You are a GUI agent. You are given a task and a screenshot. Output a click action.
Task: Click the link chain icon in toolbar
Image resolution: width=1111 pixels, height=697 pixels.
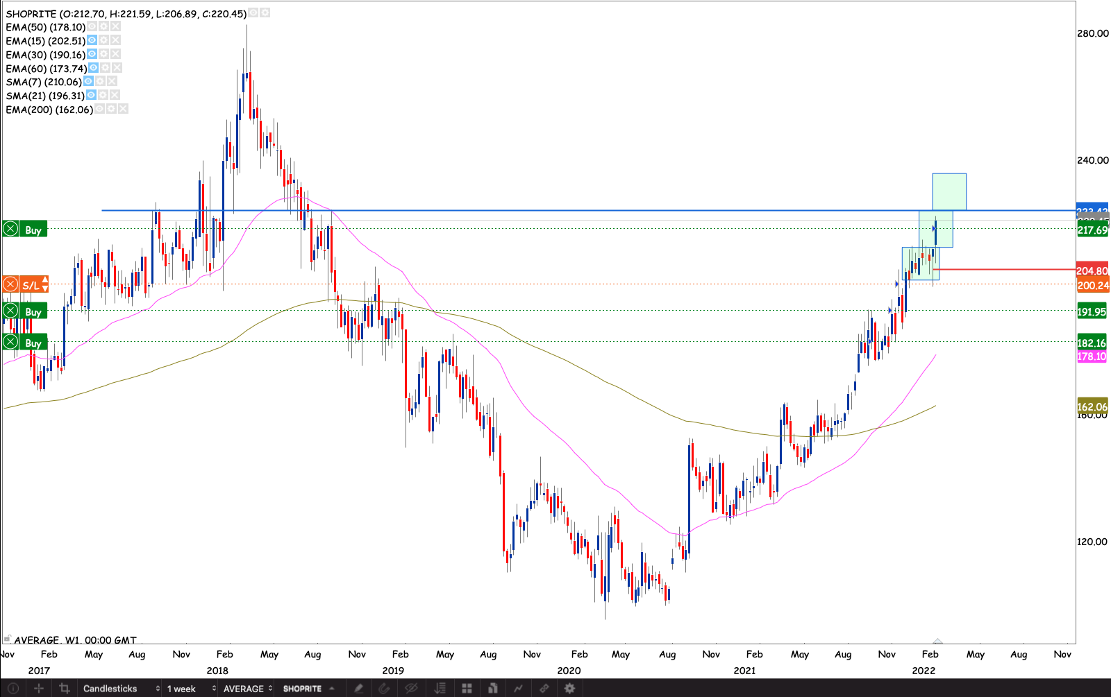544,689
